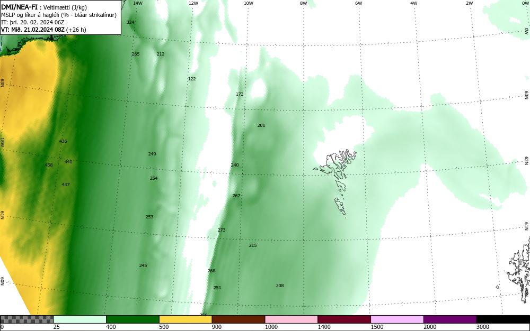The width and height of the screenshot is (530, 331).
Task: Click the checkered 0–25 legend swatch
Action: click(x=26, y=319)
